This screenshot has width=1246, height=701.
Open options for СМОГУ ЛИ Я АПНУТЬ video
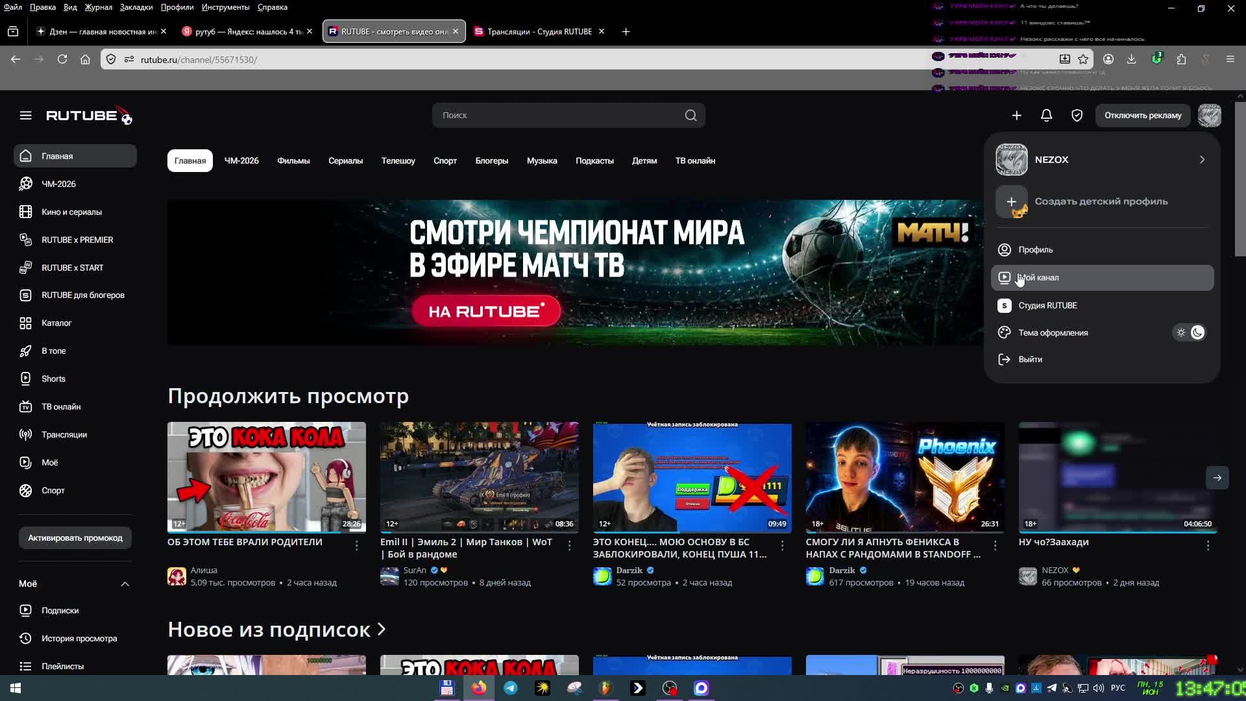click(995, 546)
